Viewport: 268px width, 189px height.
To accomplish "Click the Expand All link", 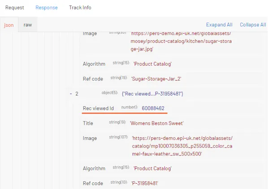I will coord(219,25).
